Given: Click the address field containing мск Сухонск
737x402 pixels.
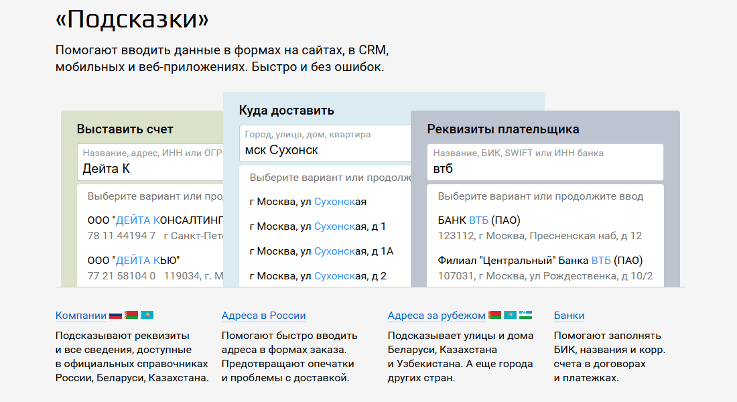Looking at the screenshot, I should pos(325,143).
